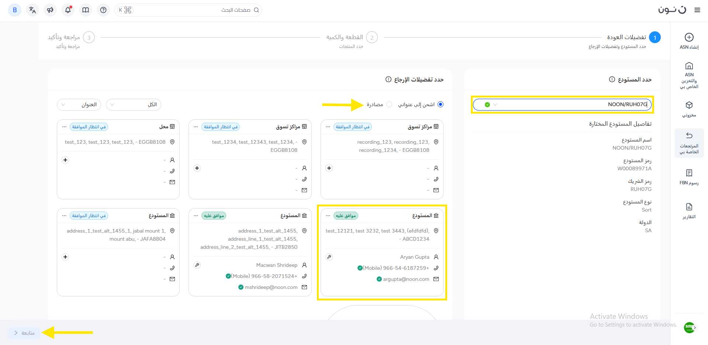Click the info icon beside حدد المستودع
Screen dimensions: 708x345
(612, 79)
